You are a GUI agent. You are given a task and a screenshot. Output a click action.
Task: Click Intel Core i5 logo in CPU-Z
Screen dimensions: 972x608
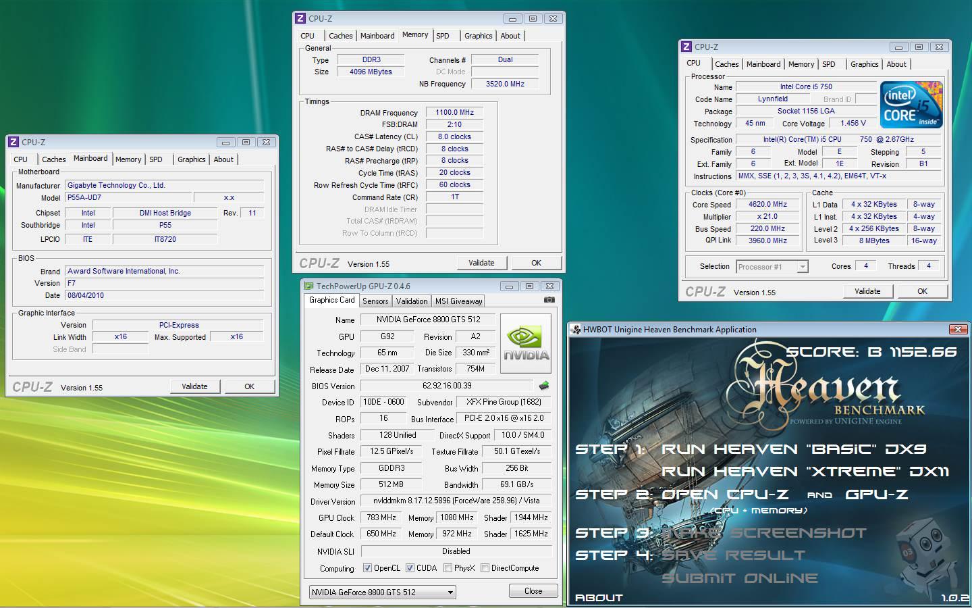click(x=912, y=104)
